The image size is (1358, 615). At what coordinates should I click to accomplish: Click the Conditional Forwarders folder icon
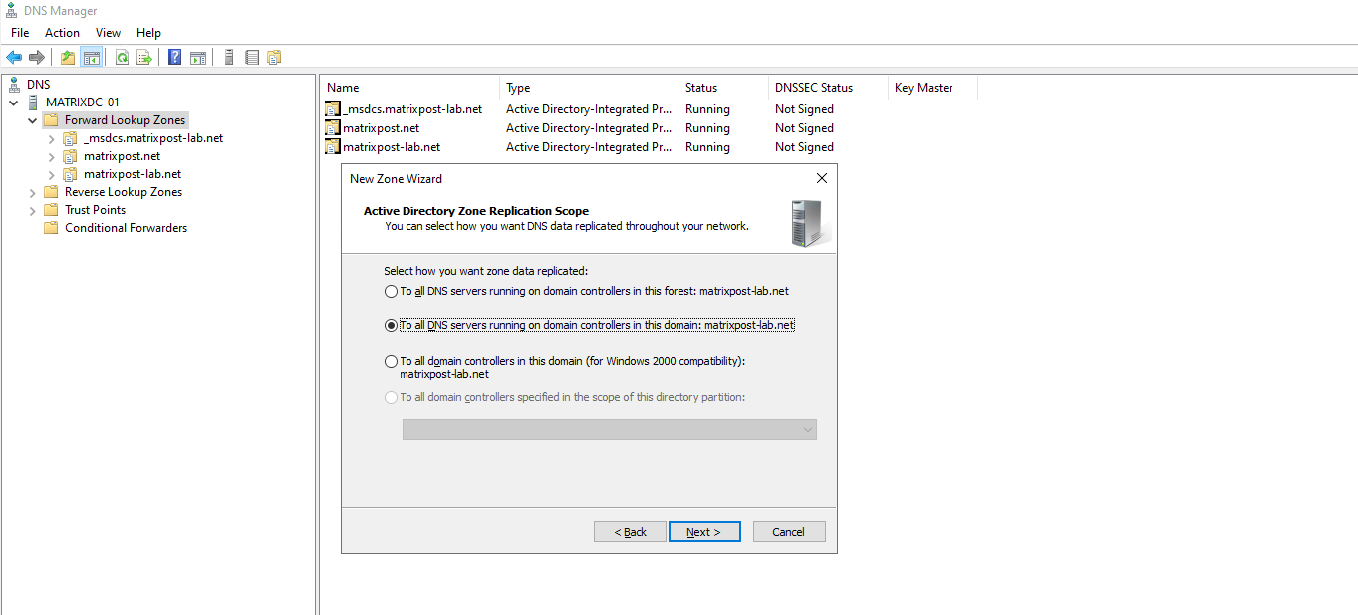coord(51,228)
